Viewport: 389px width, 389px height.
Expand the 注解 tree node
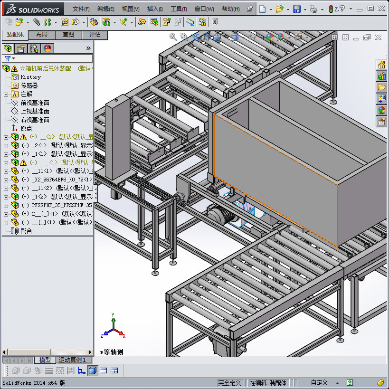tap(6, 94)
